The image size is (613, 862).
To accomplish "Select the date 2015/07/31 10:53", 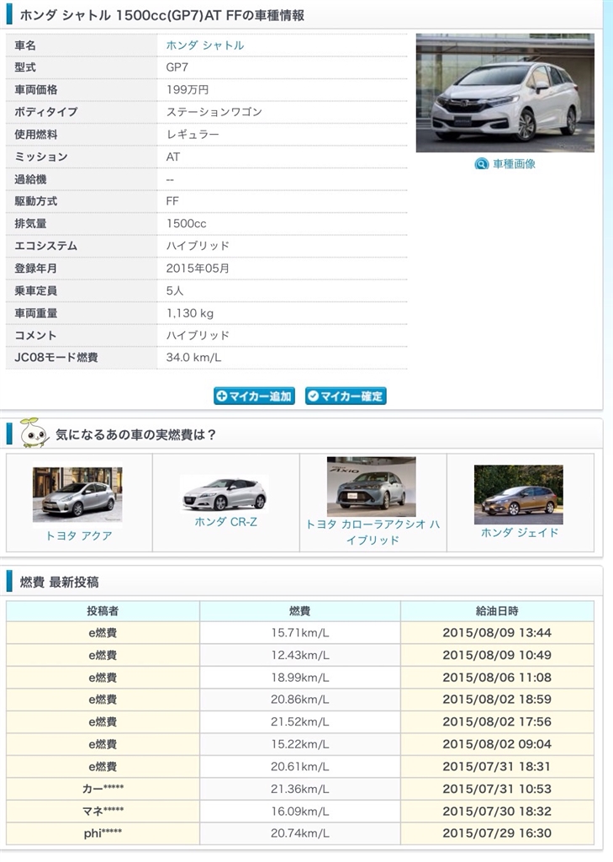I will pos(497,789).
